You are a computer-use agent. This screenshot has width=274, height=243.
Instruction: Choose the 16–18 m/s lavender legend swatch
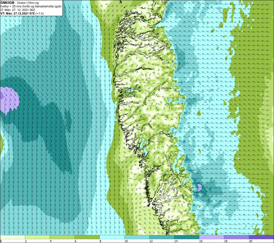(x=212, y=237)
